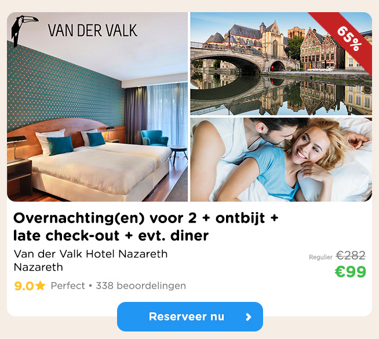Click the 338 beoordelingen reviews text
This screenshot has width=379, height=339.
[x=141, y=286]
